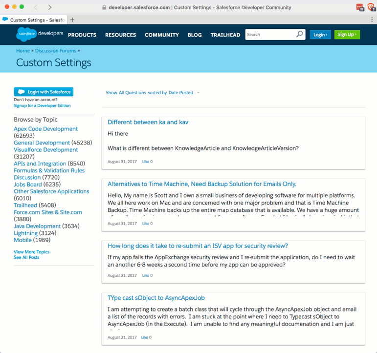Image resolution: width=377 pixels, height=353 pixels.
Task: Open the red calendar extension icon
Action: point(360,7)
